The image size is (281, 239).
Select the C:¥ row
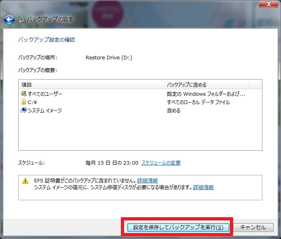140,102
